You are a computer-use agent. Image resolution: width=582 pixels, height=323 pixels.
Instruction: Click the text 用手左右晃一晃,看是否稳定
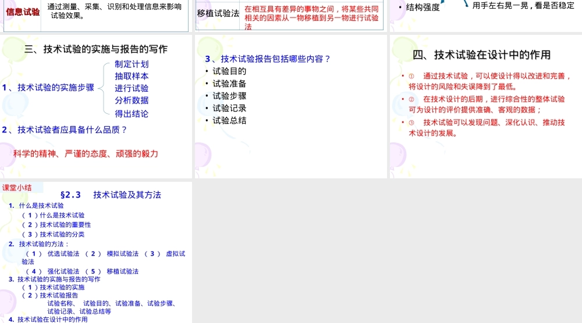[x=523, y=5]
